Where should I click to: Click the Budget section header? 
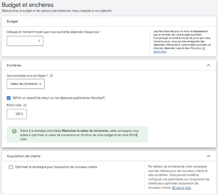tap(12, 21)
